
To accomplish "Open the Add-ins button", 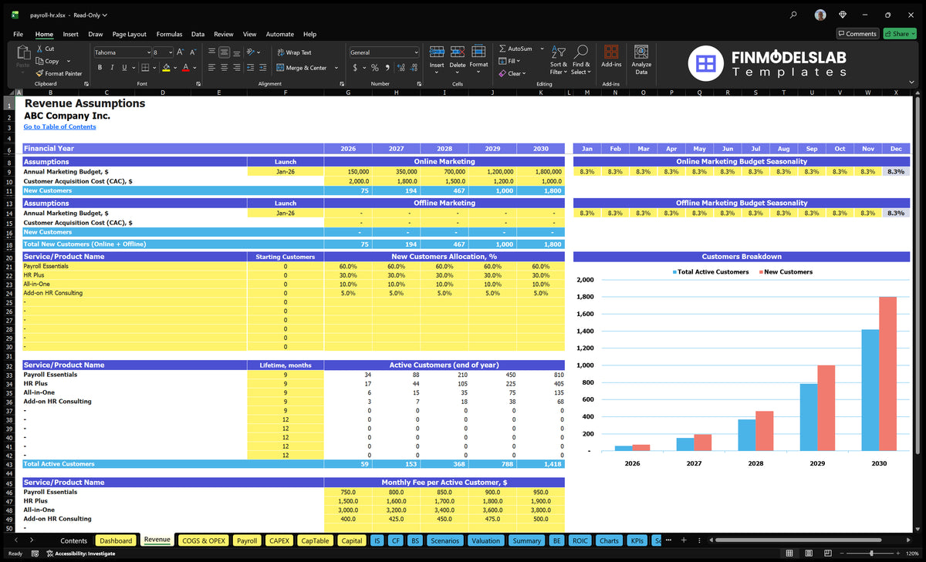I will click(x=611, y=57).
